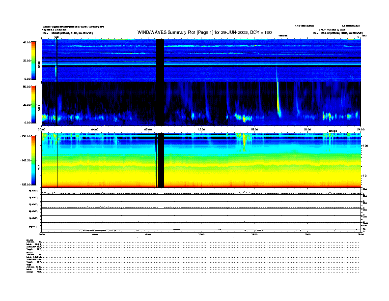389x301 pixels.
Task: Click the 24:00 tick under RAD1 spectrogram
Action: coord(361,129)
